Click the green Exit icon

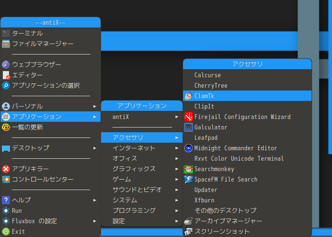[6, 231]
